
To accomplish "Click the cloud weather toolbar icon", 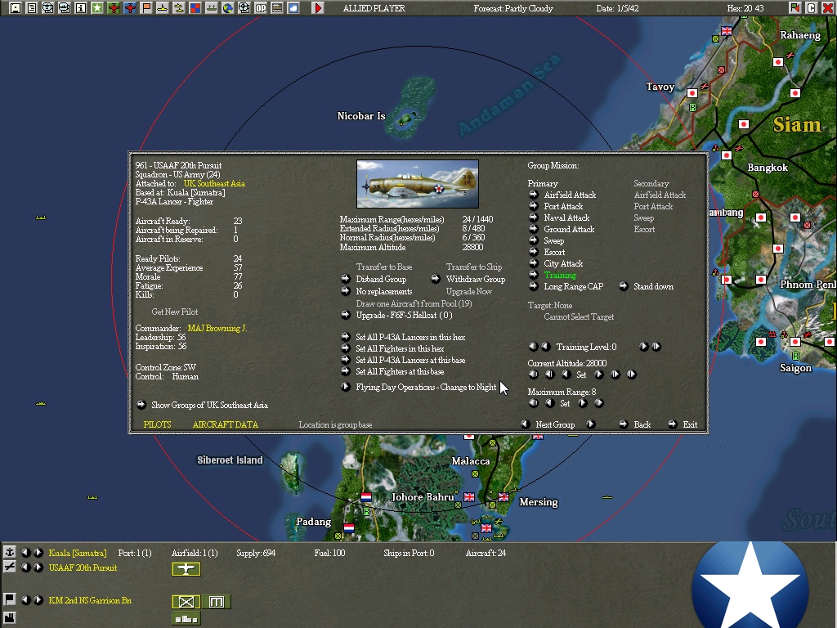I will pyautogui.click(x=293, y=8).
